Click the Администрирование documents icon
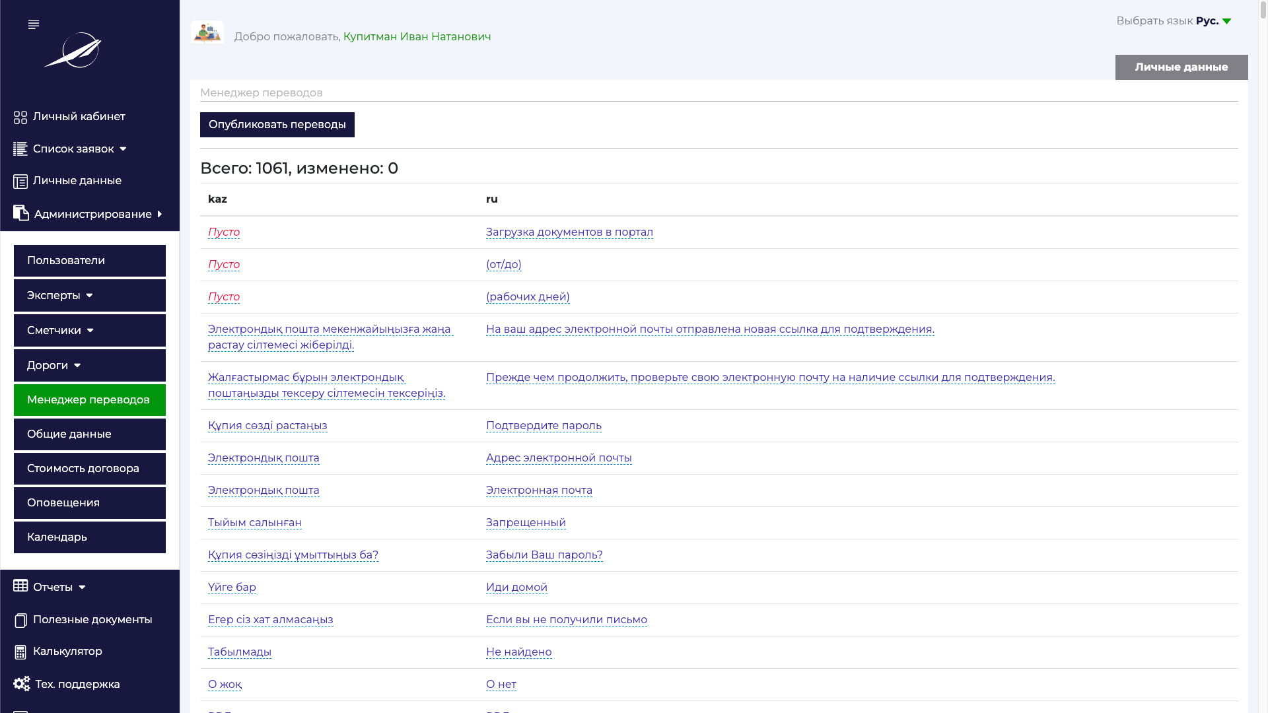 tap(21, 213)
